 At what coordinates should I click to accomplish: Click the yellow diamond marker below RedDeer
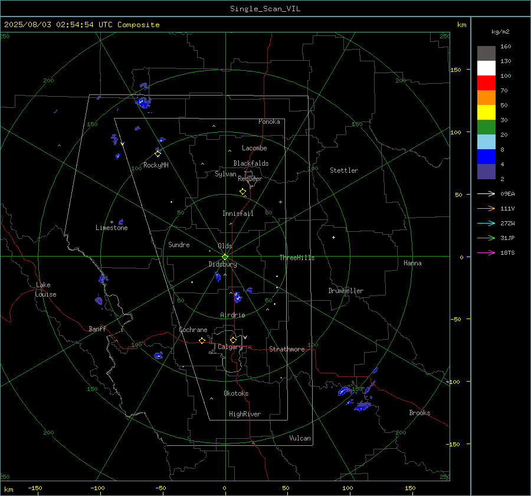tap(242, 192)
